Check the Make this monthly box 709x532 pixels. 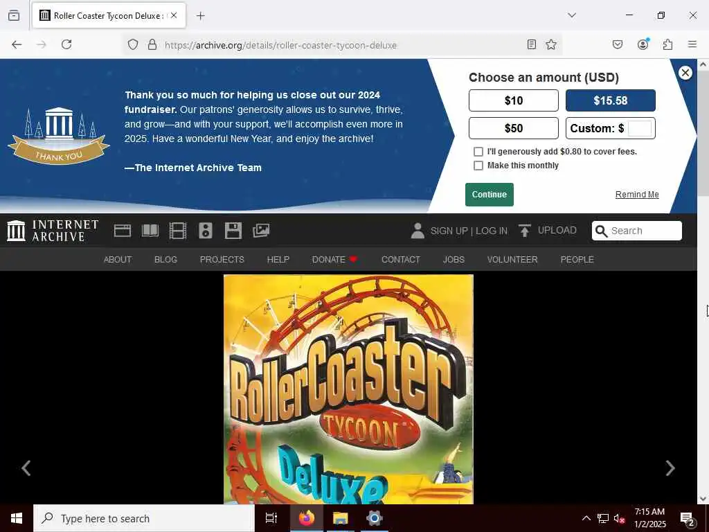[x=478, y=166]
